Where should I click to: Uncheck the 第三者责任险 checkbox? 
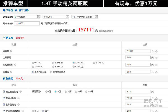4,92
